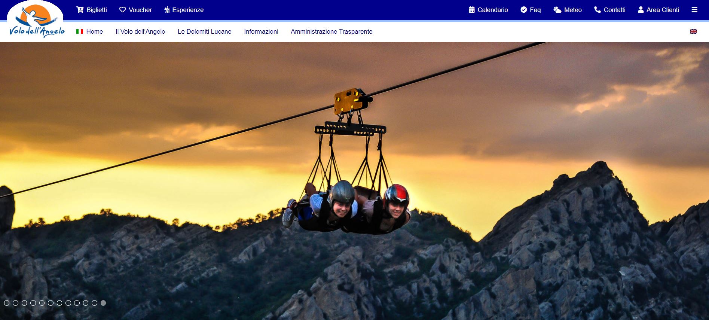This screenshot has width=709, height=320.
Task: Select the first slideshow dot
Action: (7, 303)
